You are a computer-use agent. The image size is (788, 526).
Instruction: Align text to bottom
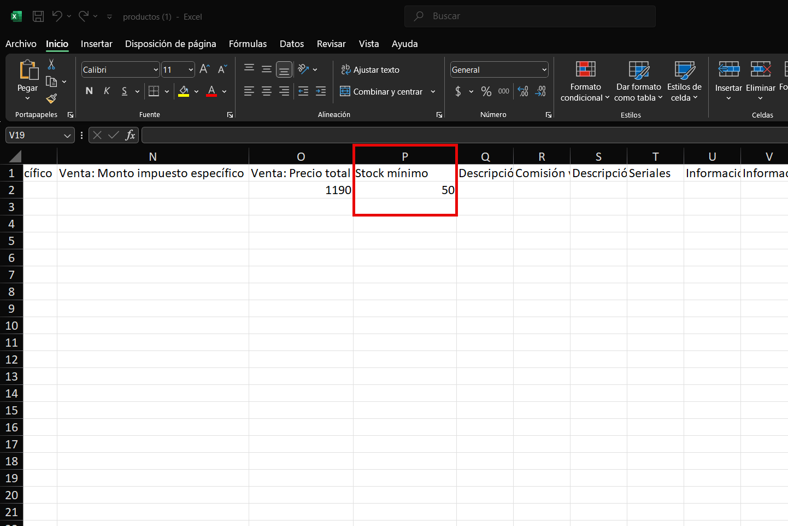click(x=284, y=69)
